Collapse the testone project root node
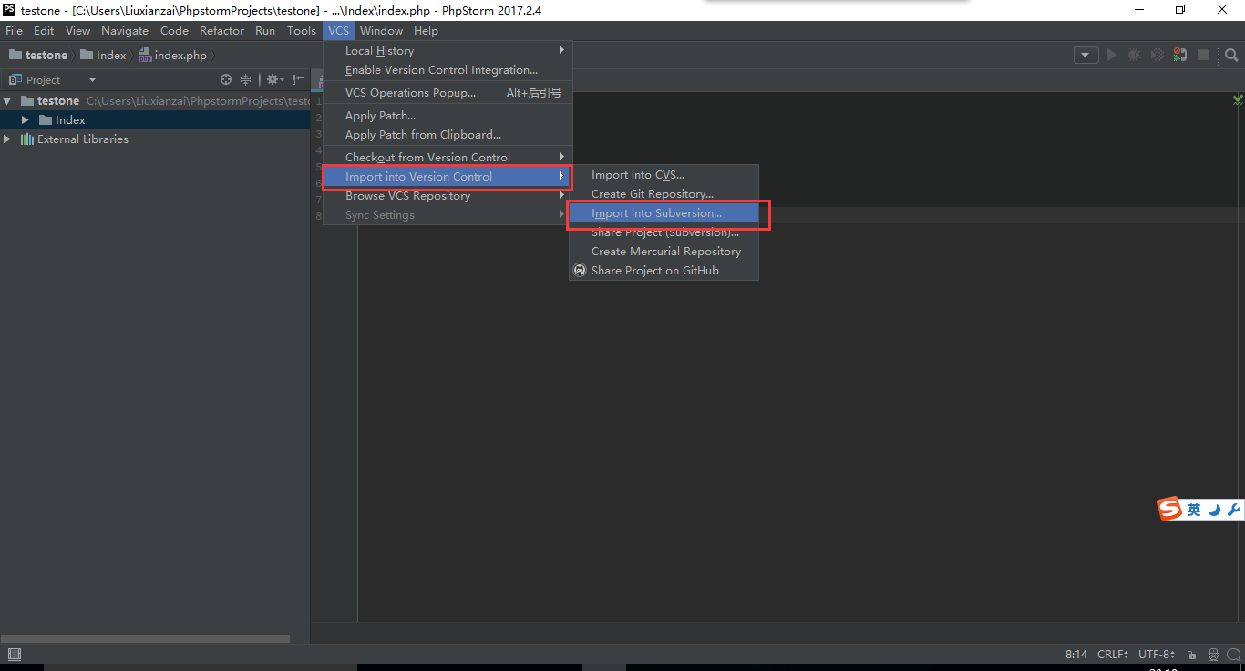 [8, 101]
